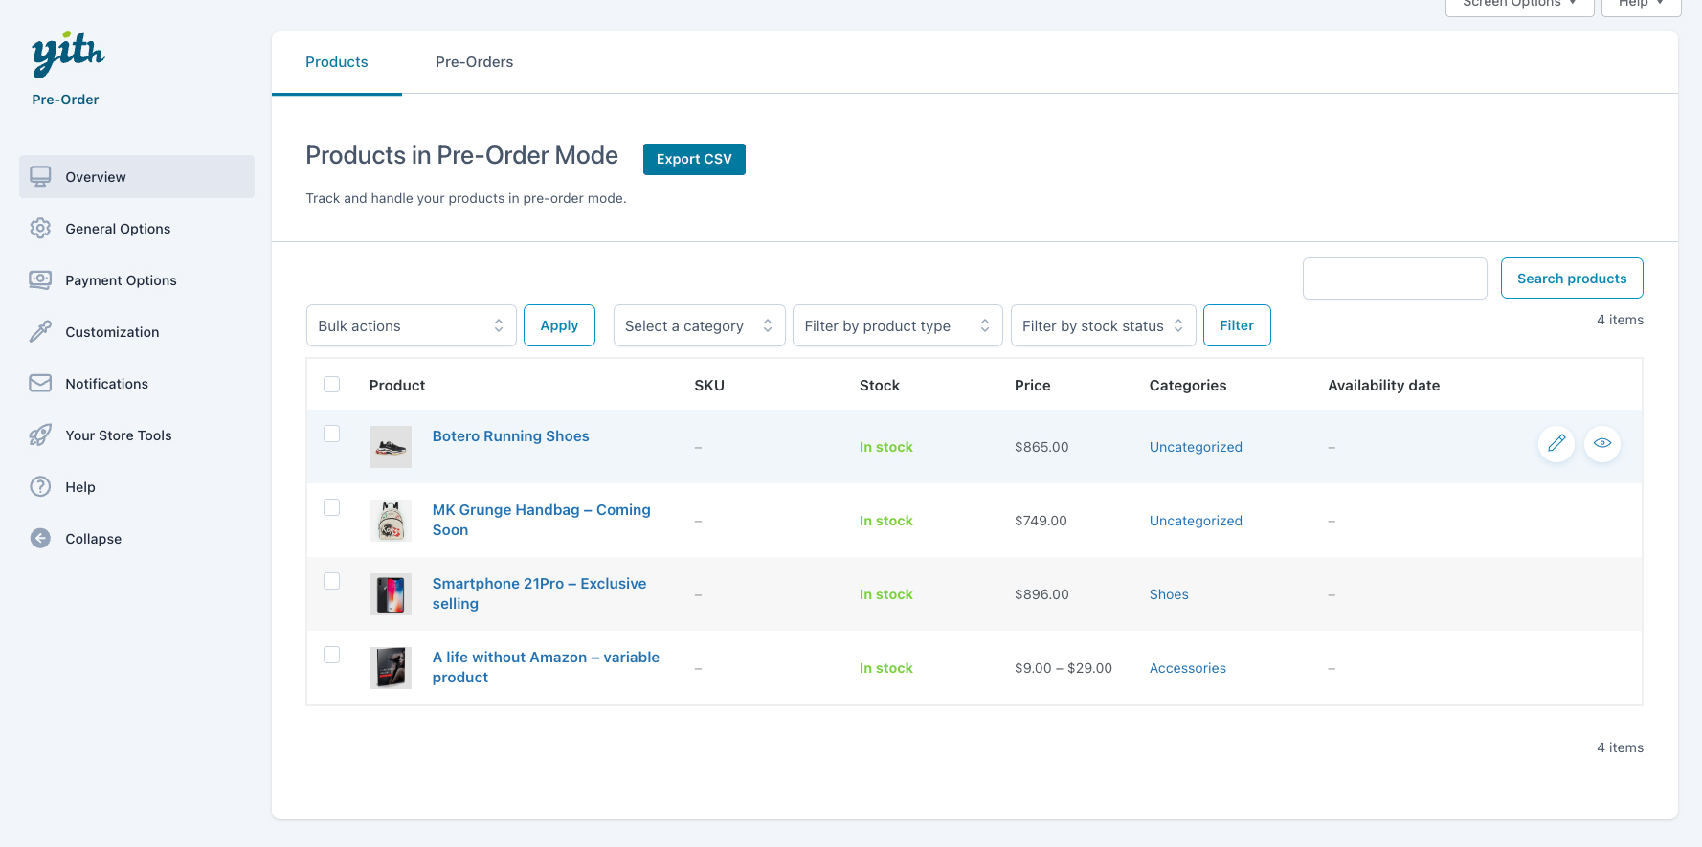The width and height of the screenshot is (1702, 847).
Task: Click the Notifications envelope icon
Action: (x=40, y=384)
